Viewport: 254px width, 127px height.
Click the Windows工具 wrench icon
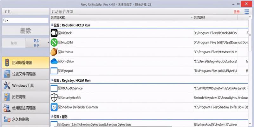click(7, 85)
